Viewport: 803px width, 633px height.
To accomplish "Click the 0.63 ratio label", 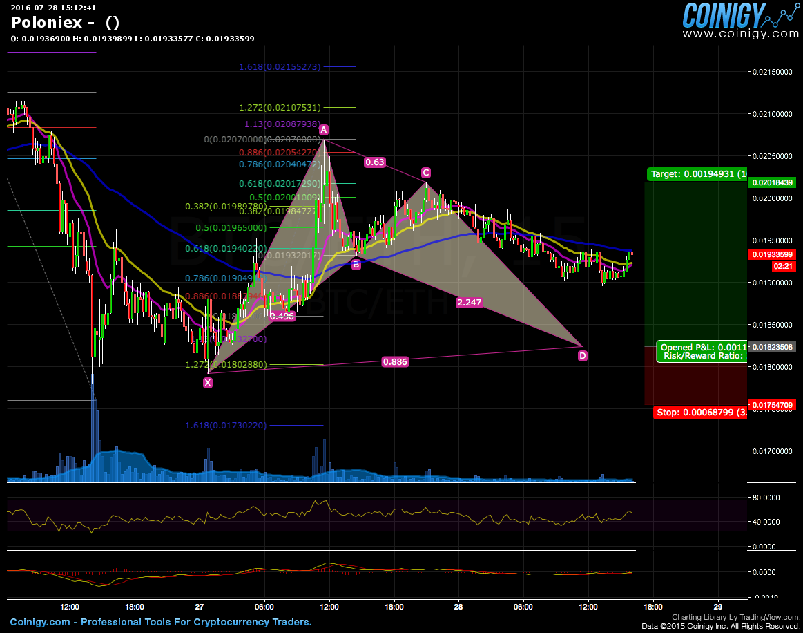I will [x=375, y=162].
